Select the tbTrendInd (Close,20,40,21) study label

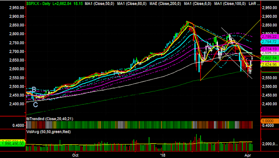point(50,119)
